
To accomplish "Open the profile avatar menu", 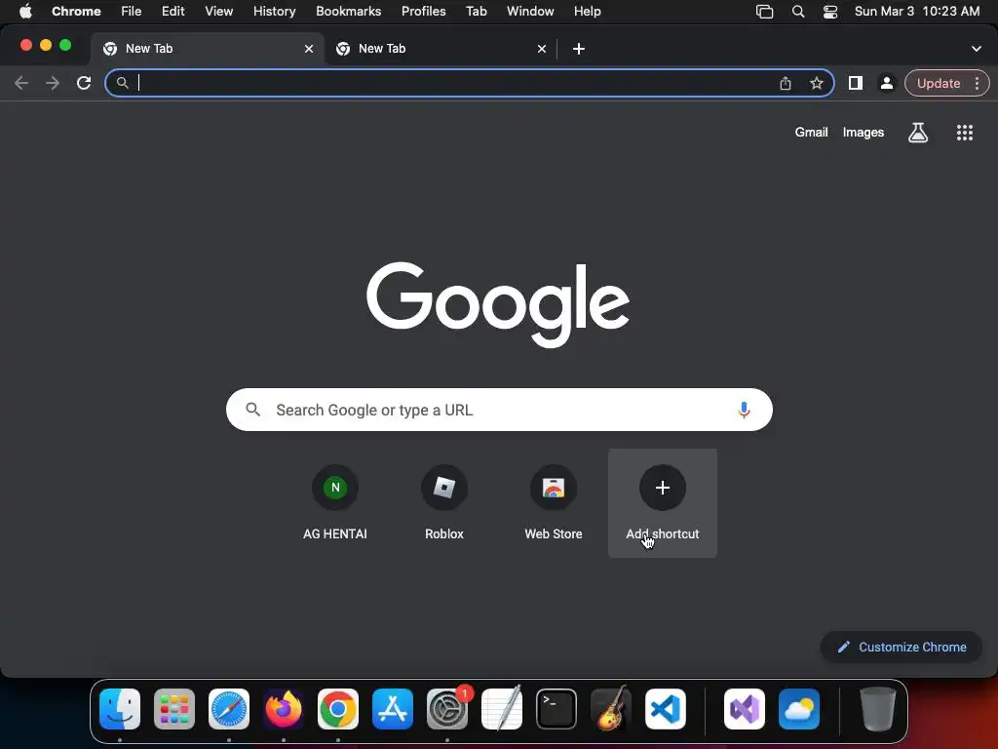I will pyautogui.click(x=887, y=83).
